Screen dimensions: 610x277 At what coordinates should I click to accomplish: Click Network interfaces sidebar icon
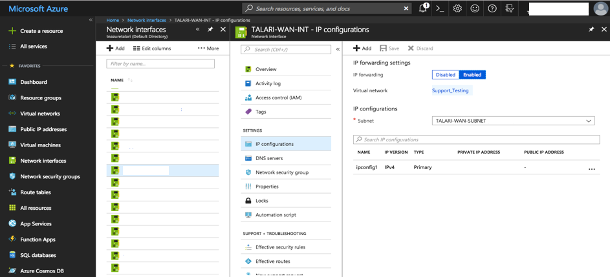tap(12, 160)
